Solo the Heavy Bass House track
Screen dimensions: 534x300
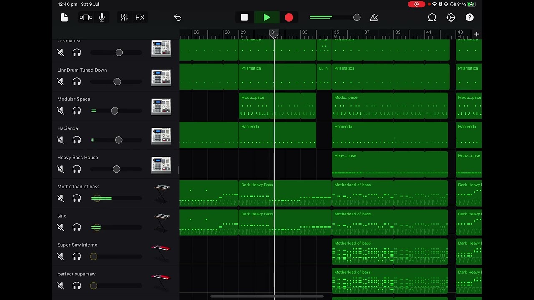(77, 169)
